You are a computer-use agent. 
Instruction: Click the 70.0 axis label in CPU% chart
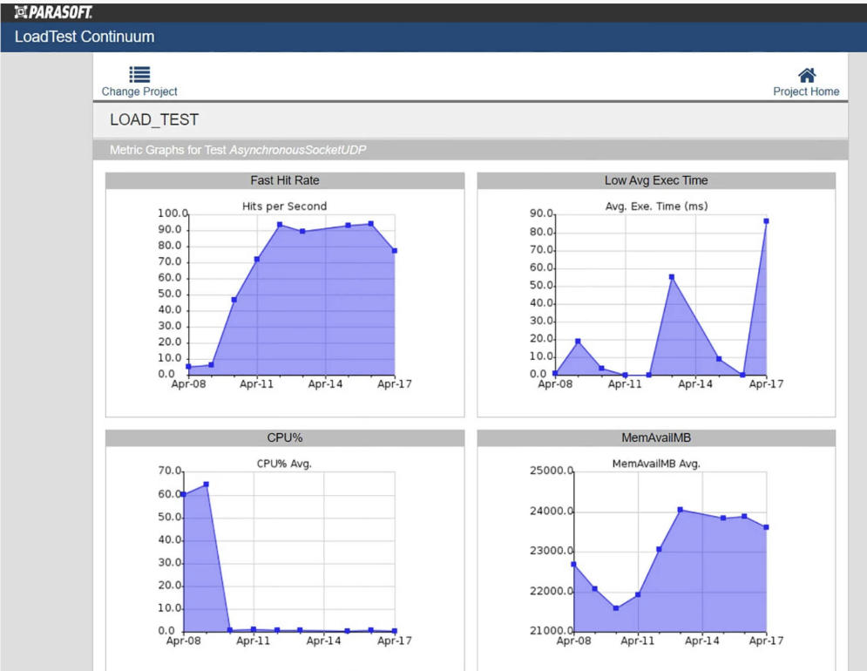pos(170,471)
